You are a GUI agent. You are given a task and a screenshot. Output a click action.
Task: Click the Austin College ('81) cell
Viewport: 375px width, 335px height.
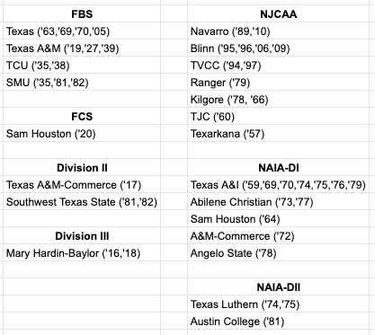pos(279,322)
